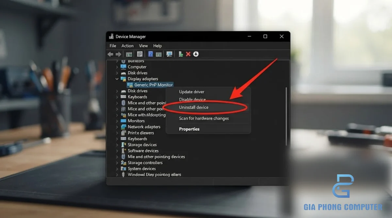Click the Windowal Dley pointog ellers icon
The width and height of the screenshot is (392, 218).
coord(123,174)
